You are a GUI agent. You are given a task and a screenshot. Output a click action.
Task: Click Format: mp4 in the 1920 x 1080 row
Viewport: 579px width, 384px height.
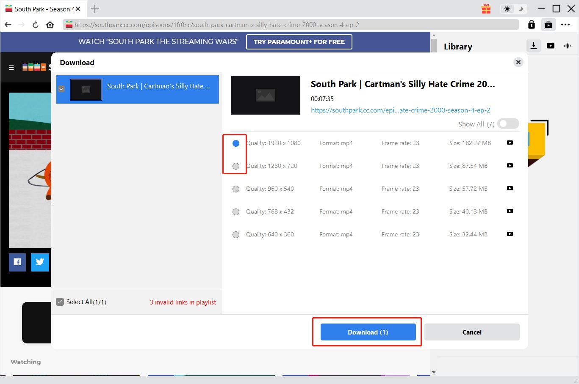336,143
